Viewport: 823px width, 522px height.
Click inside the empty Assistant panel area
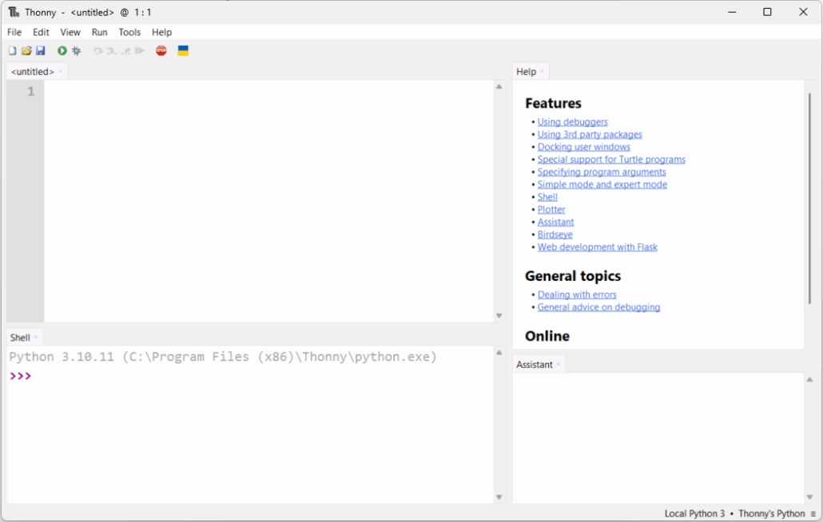click(658, 438)
